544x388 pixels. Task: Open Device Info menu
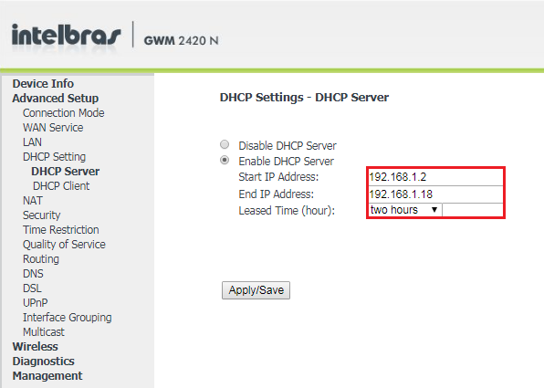coord(43,84)
